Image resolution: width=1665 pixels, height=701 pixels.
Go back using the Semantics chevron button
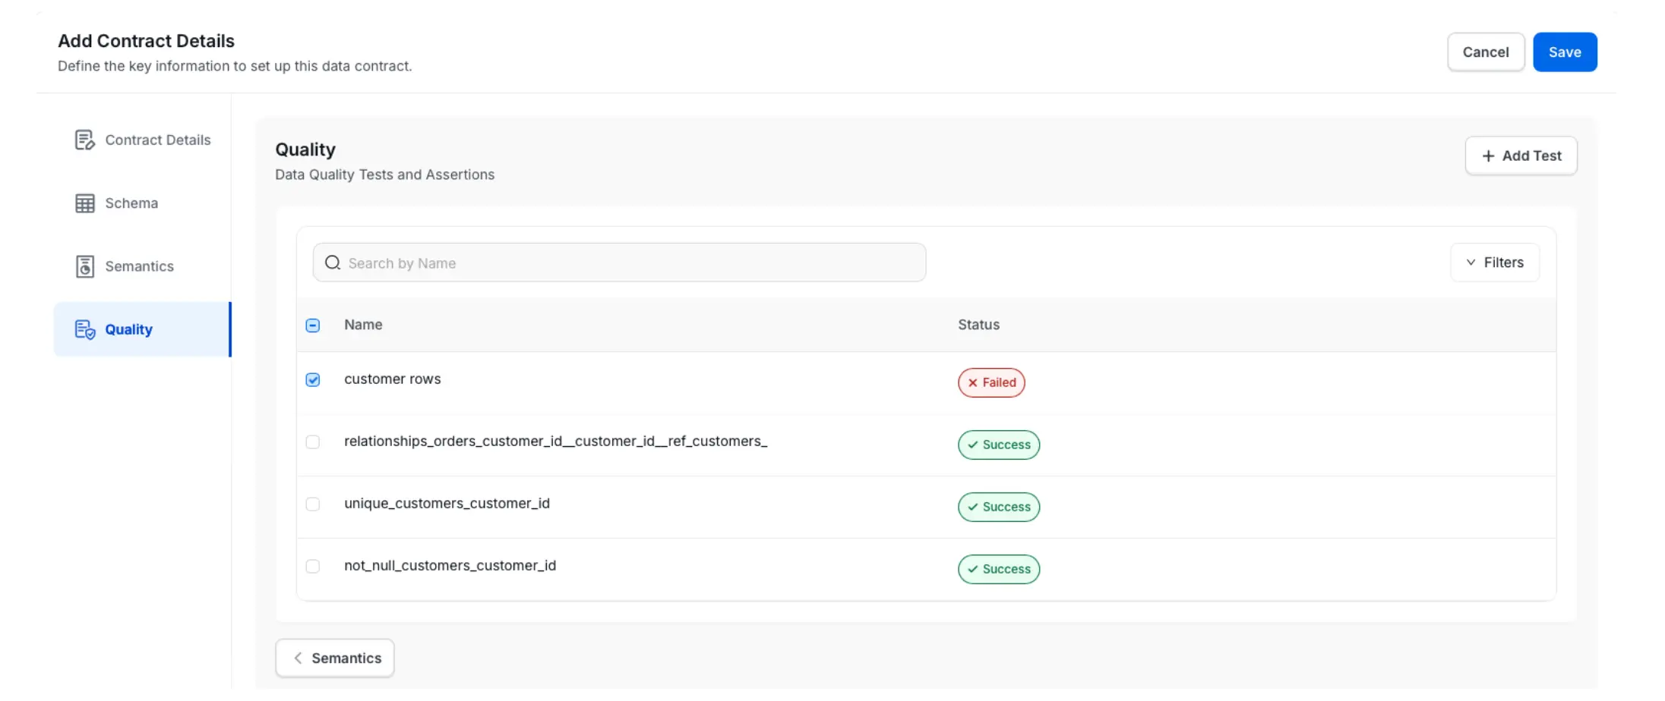pos(335,659)
